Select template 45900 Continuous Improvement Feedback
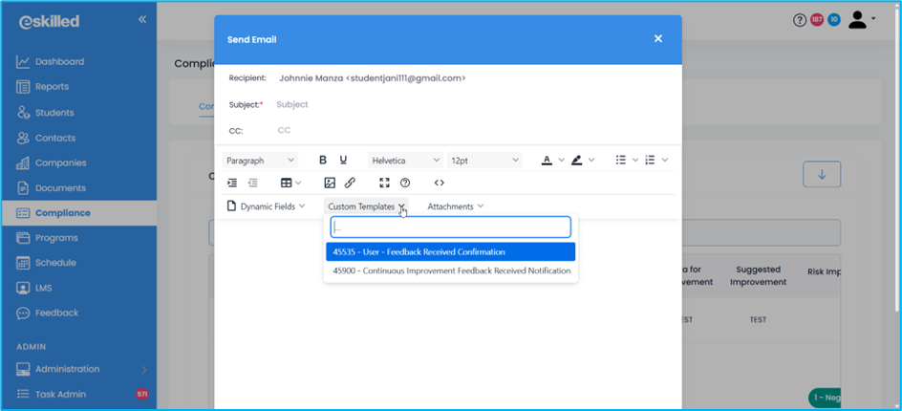 click(451, 270)
